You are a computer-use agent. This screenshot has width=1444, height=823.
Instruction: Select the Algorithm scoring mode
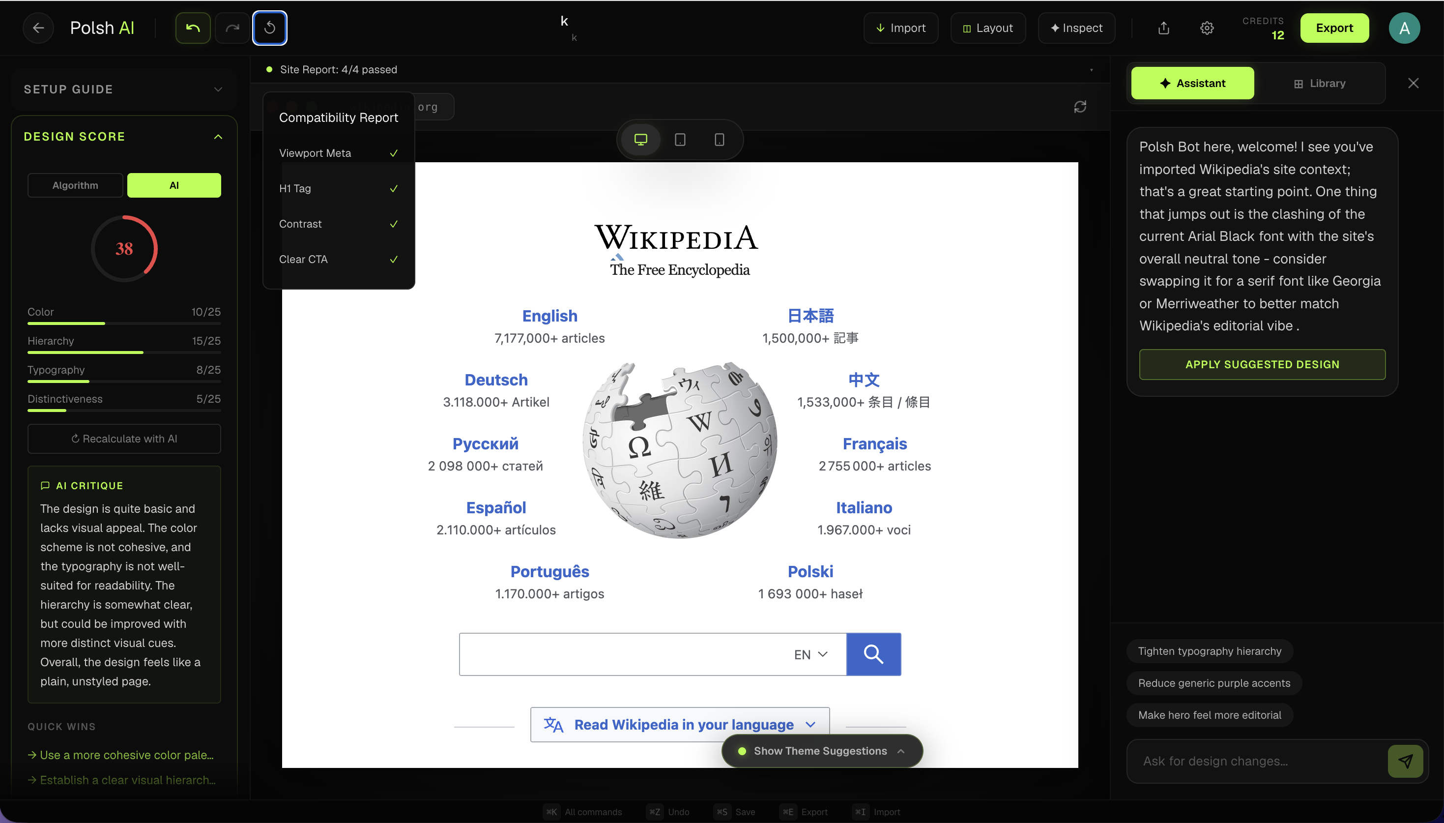coord(75,185)
